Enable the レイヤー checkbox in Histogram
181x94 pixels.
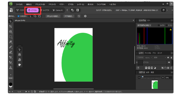tap(159, 25)
